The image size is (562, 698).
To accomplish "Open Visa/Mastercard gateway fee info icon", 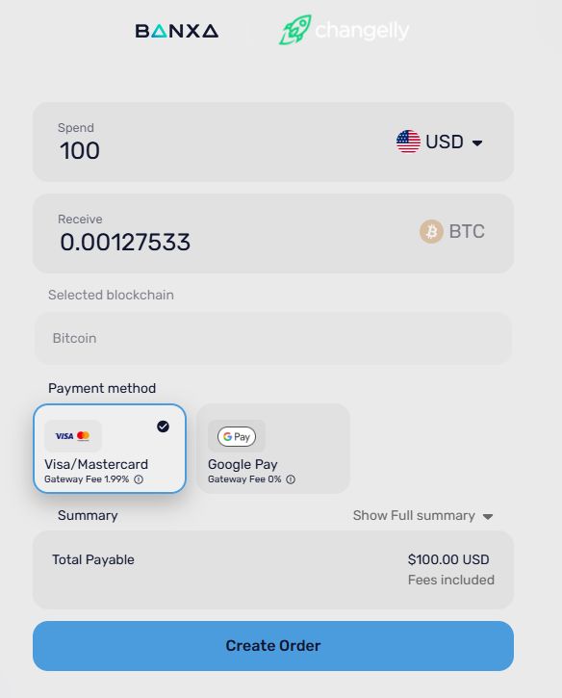I will pos(139,479).
